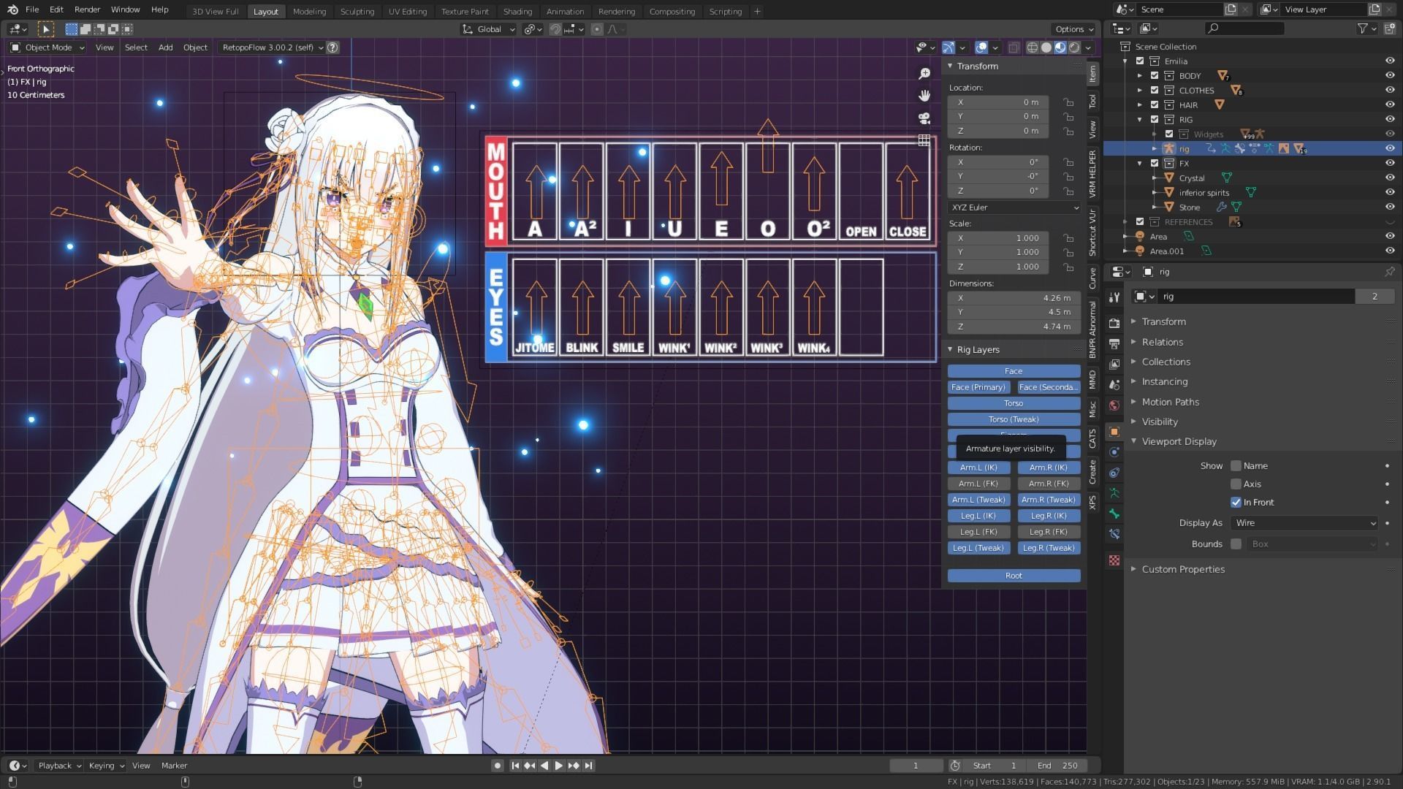The height and width of the screenshot is (789, 1403).
Task: Toggle the Torso (Tweak) rig layer
Action: click(1014, 419)
